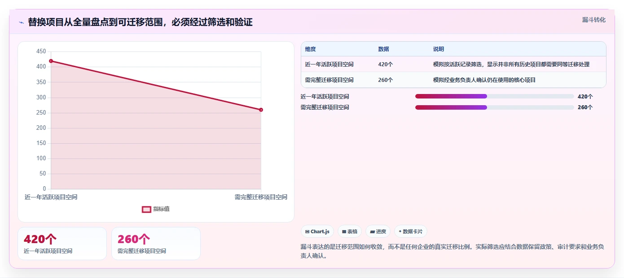Select the 数据卡片 chip

pyautogui.click(x=410, y=231)
